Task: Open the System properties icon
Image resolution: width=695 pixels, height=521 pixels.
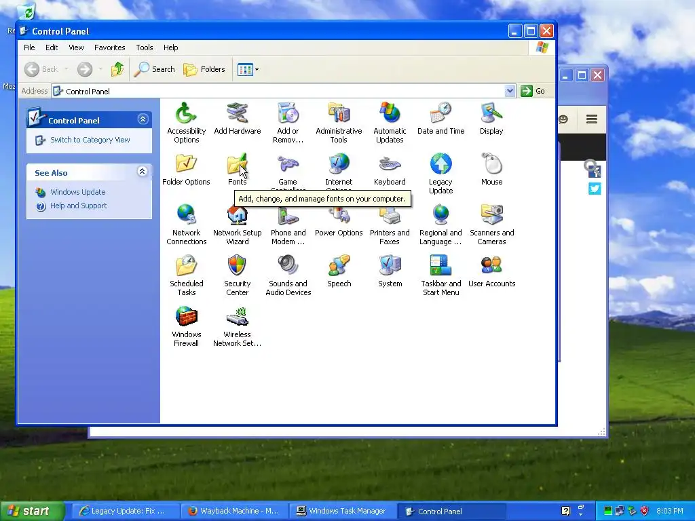Action: tap(390, 266)
